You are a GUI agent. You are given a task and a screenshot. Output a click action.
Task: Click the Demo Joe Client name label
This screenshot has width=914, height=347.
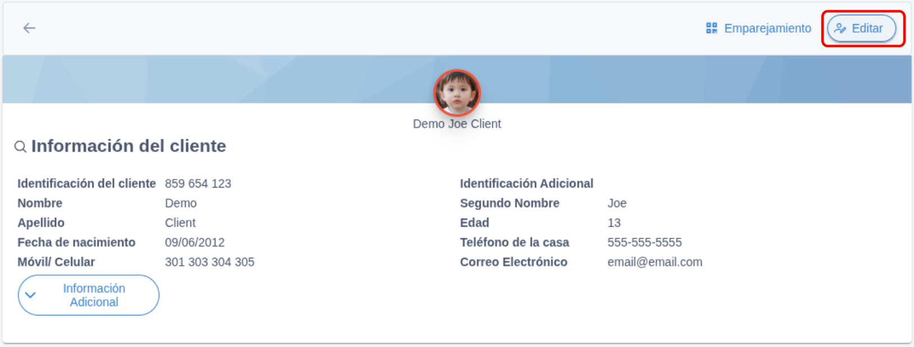[x=457, y=124]
